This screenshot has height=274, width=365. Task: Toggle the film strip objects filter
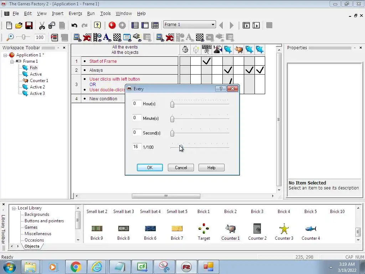[97, 37]
